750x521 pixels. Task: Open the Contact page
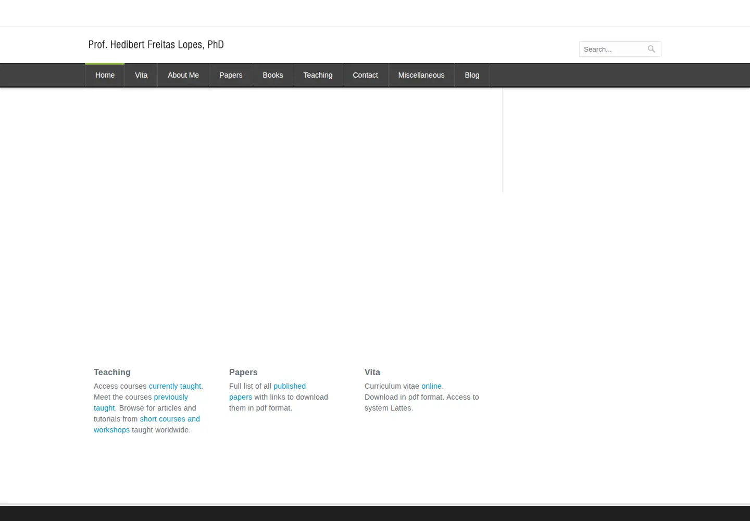point(365,75)
